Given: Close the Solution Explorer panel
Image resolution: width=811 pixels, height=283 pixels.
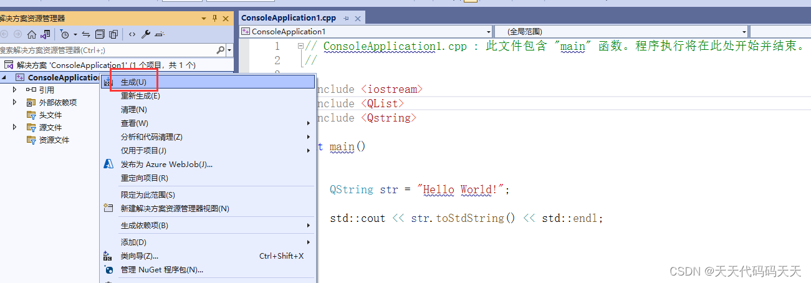Looking at the screenshot, I should point(226,19).
